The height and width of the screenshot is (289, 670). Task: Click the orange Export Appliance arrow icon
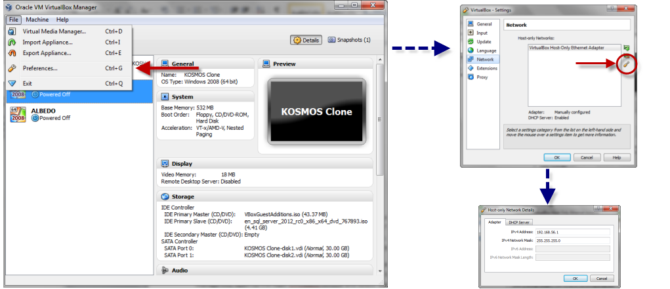point(12,53)
